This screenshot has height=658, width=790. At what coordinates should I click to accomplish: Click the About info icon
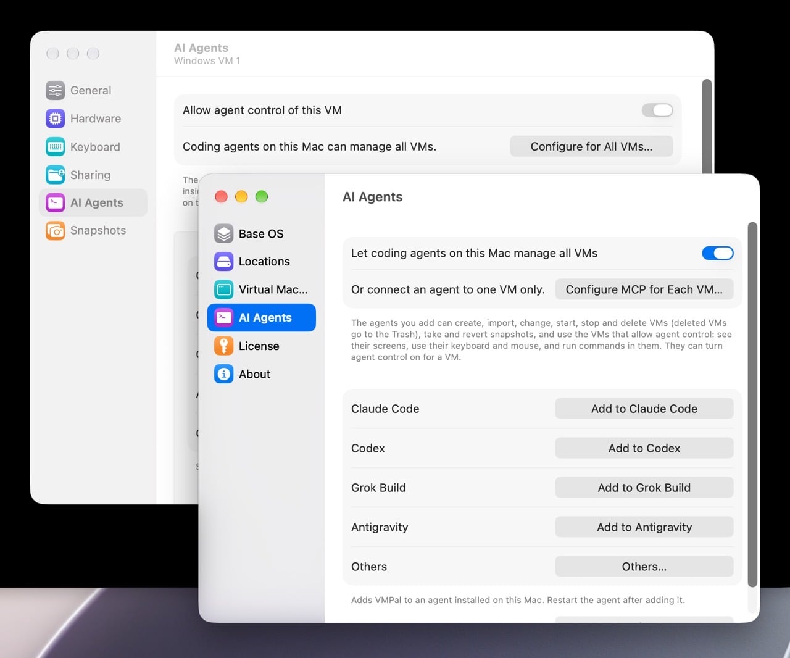(224, 374)
